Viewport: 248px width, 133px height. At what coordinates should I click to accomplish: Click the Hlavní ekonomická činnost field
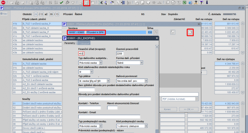pos(112,108)
